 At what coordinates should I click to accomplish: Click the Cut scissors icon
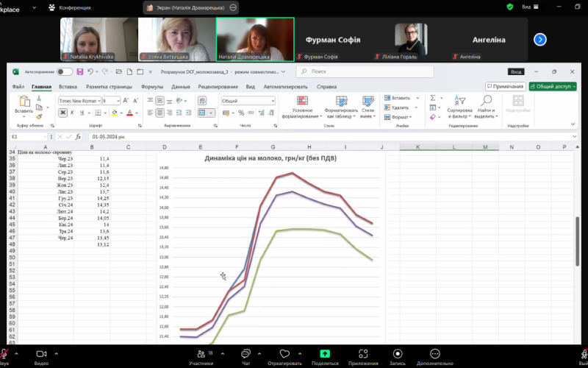tap(39, 98)
